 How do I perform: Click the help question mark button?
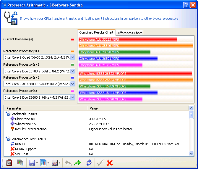(x=186, y=5)
